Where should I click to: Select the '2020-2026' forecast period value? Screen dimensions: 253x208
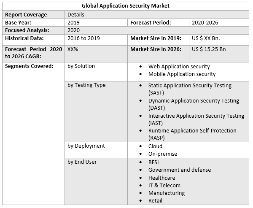click(x=205, y=22)
